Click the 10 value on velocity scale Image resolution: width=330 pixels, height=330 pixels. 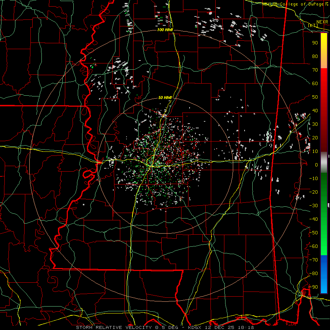315,151
